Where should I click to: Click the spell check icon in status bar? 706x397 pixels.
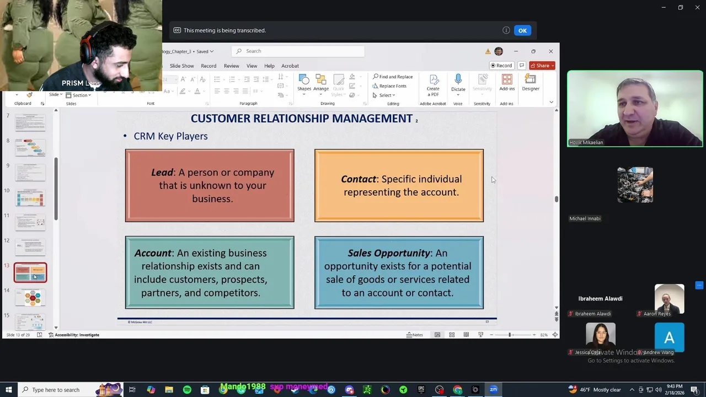coord(39,335)
